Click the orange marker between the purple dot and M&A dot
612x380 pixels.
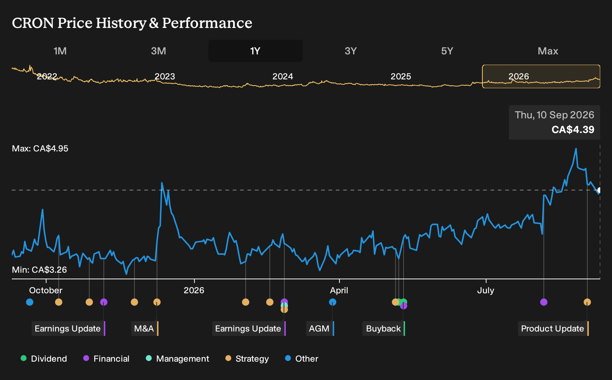pyautogui.click(x=134, y=302)
